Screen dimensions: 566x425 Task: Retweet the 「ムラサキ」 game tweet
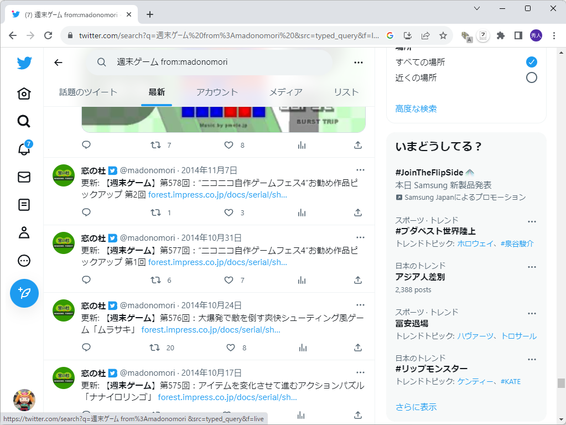(x=155, y=348)
